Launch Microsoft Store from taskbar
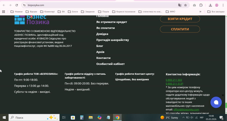This screenshot has height=121, width=227. tap(73, 117)
